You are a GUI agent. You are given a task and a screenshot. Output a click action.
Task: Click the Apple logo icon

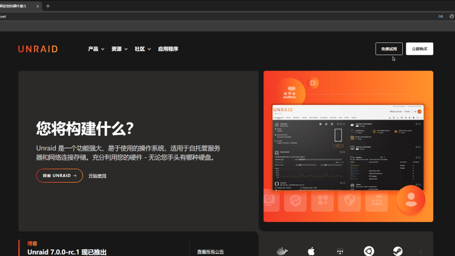311,251
